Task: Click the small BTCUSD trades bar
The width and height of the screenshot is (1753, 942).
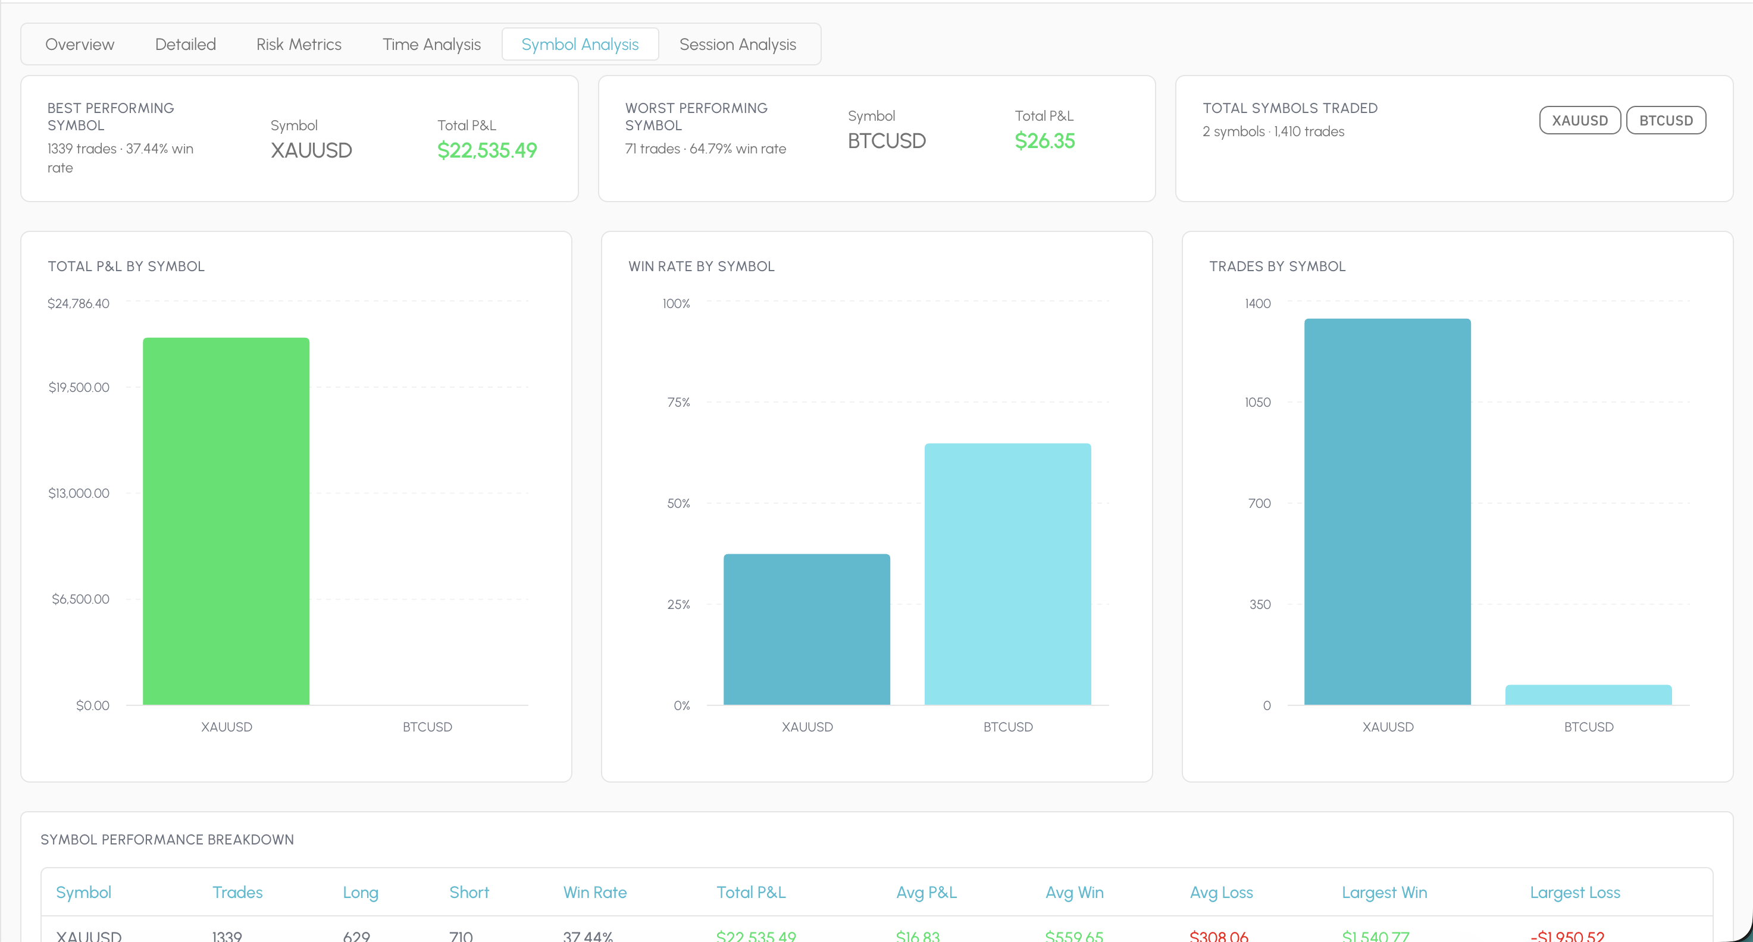Action: coord(1588,695)
